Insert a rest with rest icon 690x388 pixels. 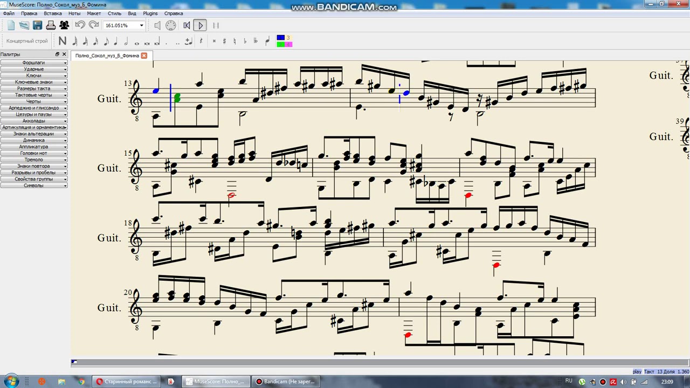pos(201,41)
